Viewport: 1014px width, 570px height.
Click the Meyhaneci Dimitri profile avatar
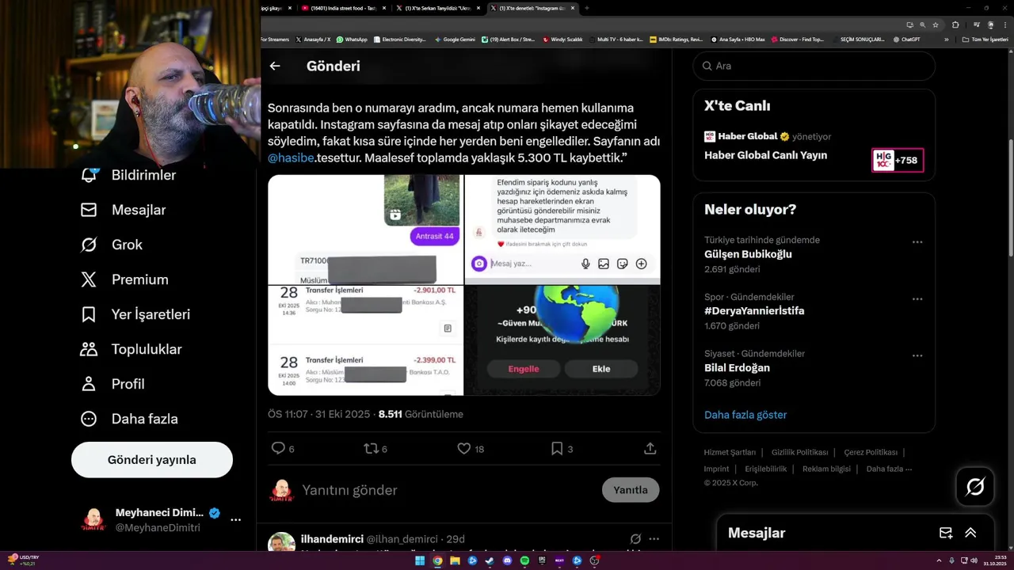click(x=94, y=520)
